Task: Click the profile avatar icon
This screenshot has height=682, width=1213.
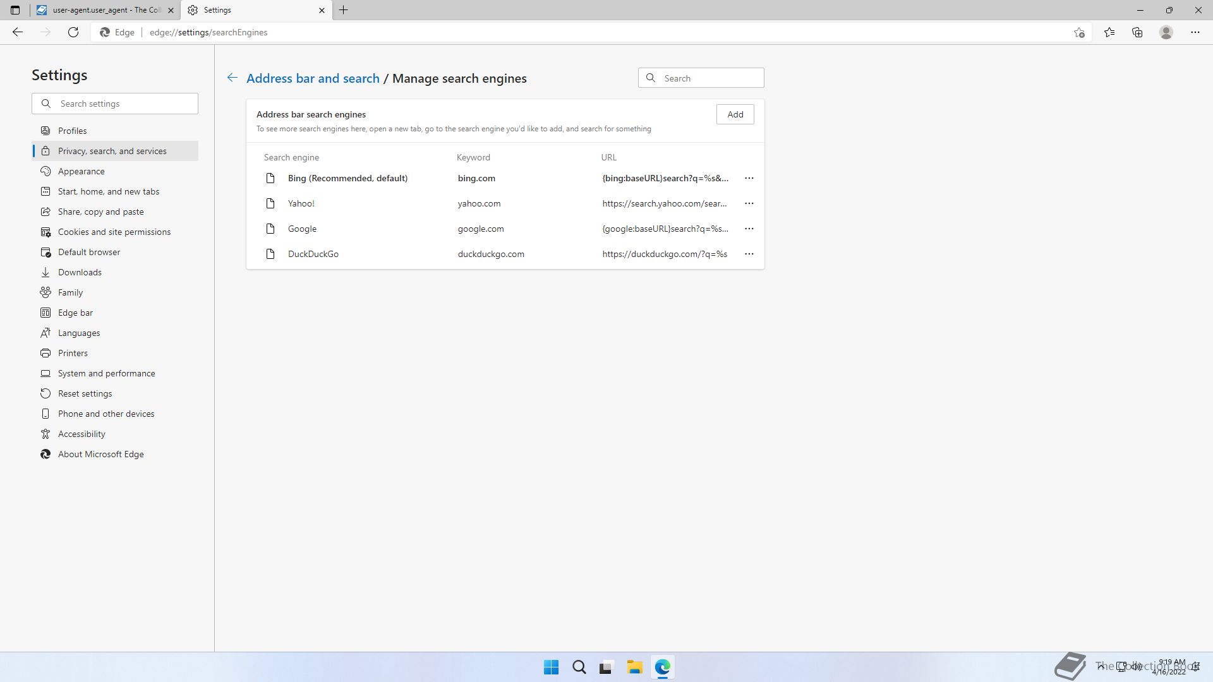Action: click(1166, 32)
